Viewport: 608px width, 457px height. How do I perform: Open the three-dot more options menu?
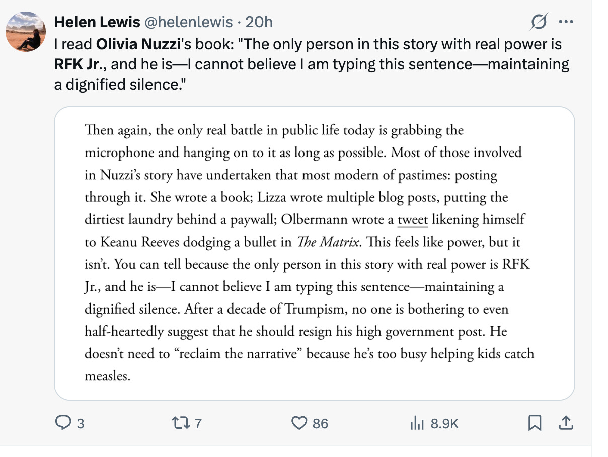pos(566,22)
